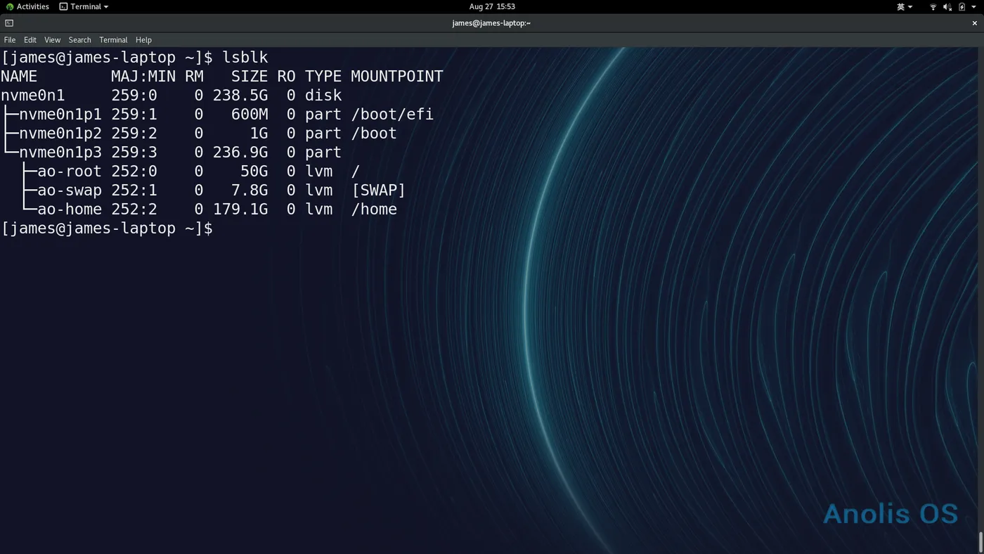
Task: Open the View menu
Action: (53, 40)
